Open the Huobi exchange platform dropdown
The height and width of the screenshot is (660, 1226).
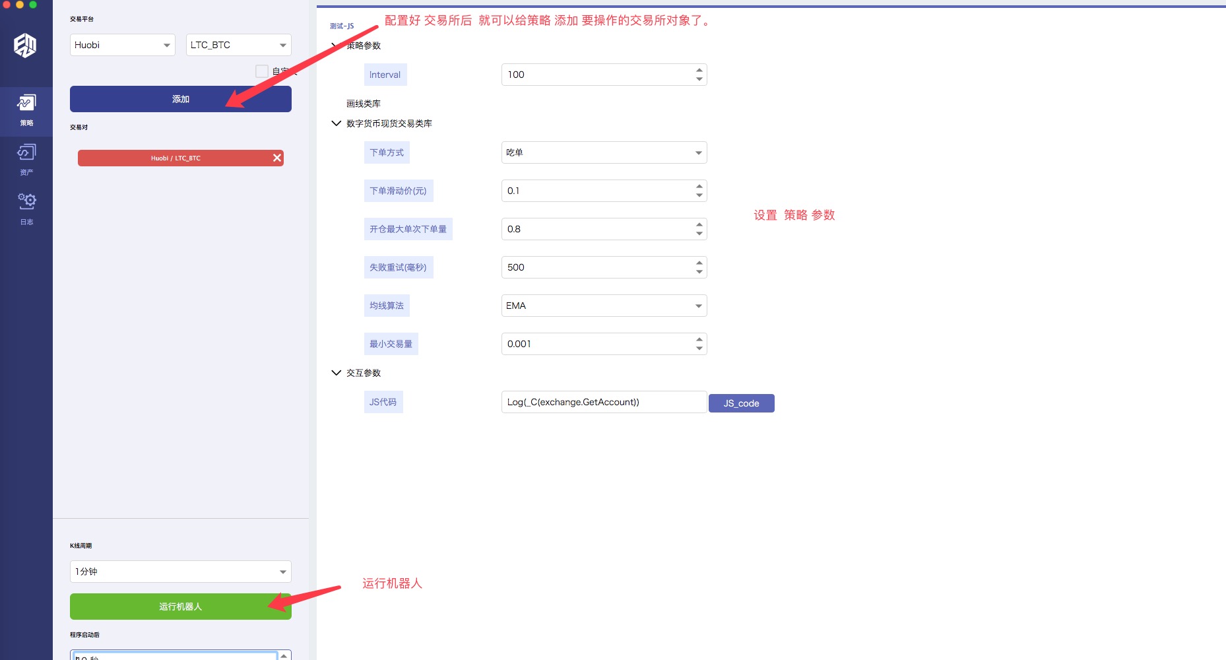(123, 45)
